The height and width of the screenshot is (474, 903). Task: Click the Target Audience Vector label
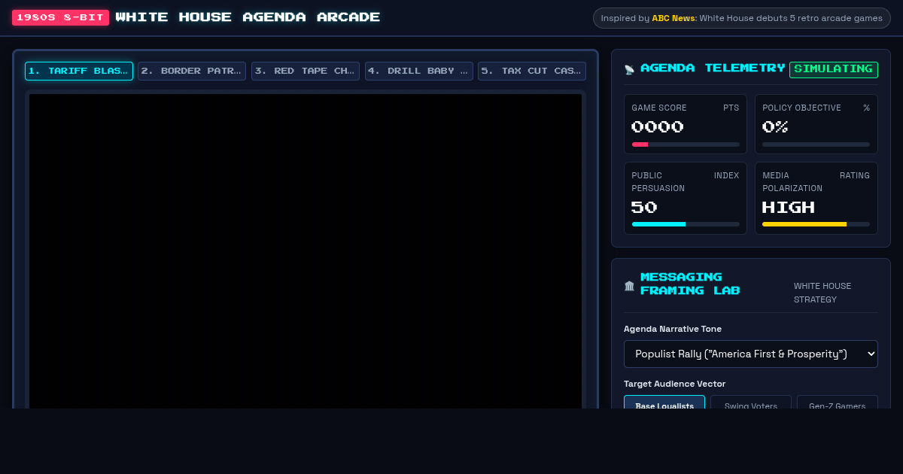pos(674,384)
